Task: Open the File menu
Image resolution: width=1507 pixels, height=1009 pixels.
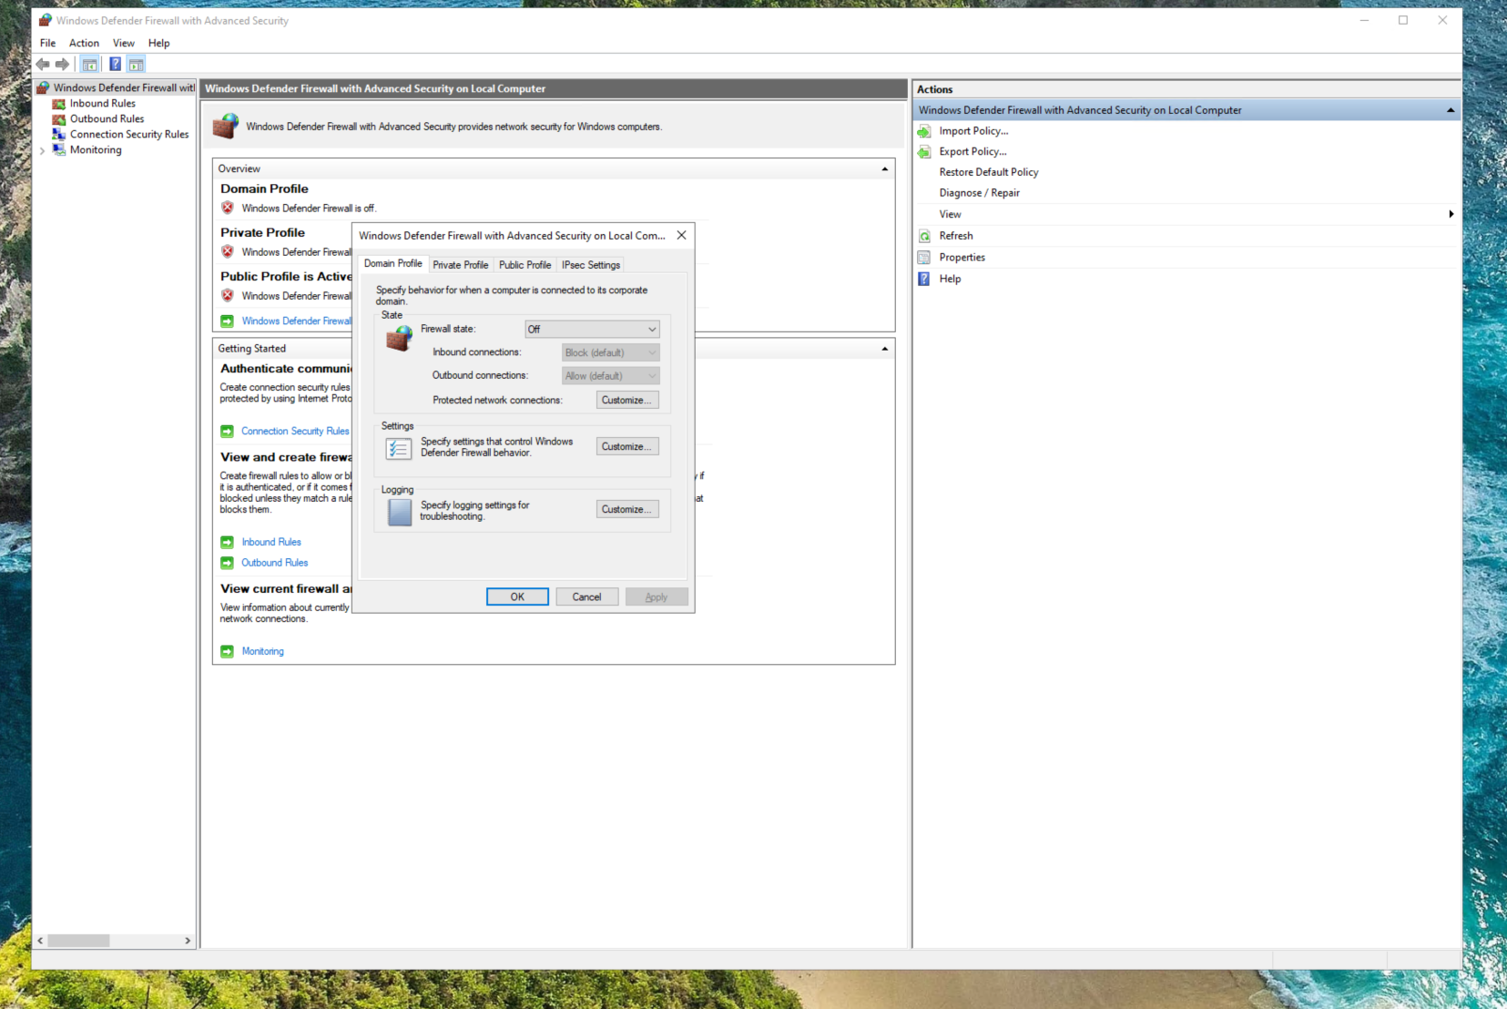Action: pyautogui.click(x=47, y=44)
